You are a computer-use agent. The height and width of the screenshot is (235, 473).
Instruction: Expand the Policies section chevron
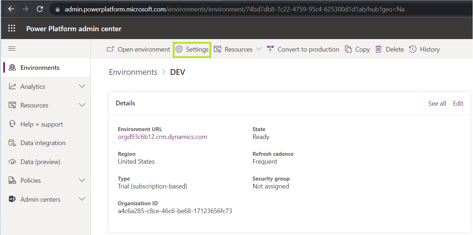click(x=82, y=180)
